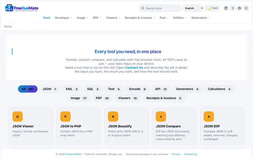253x158 pixels.
Task: Click the JSON Compare not-equal icon
Action: tap(161, 117)
